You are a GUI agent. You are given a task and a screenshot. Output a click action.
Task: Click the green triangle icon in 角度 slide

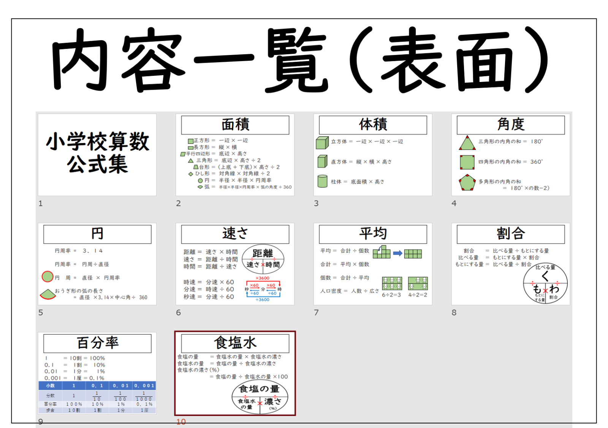(x=467, y=143)
